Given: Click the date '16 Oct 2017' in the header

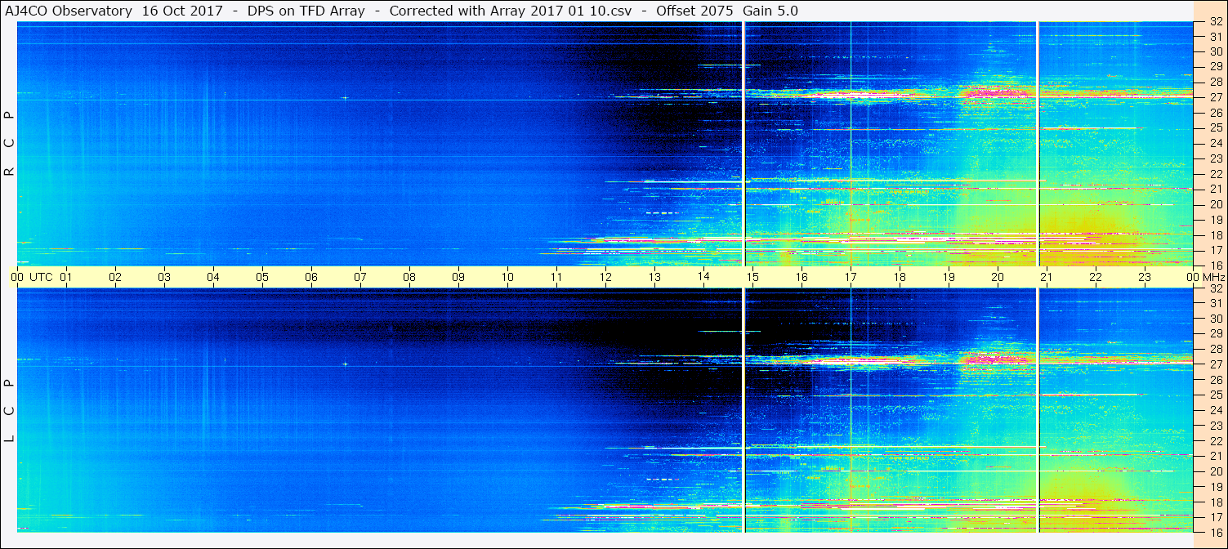Looking at the screenshot, I should 182,11.
